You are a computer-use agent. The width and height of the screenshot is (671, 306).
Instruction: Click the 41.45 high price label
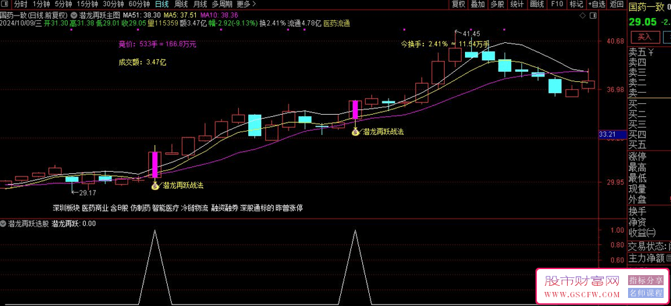[471, 34]
